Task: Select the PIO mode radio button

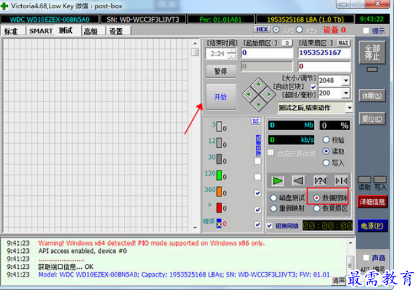Action: click(x=299, y=29)
